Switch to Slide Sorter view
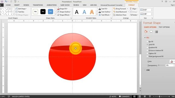The width and height of the screenshot is (175, 98). (140, 96)
